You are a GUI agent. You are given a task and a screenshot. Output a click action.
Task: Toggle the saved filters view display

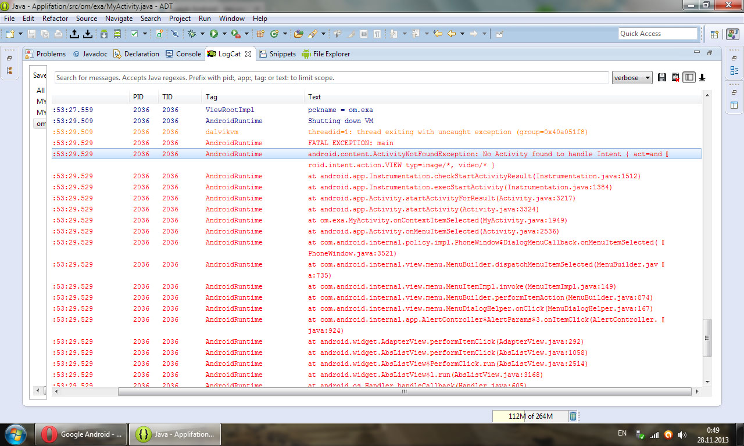(689, 77)
